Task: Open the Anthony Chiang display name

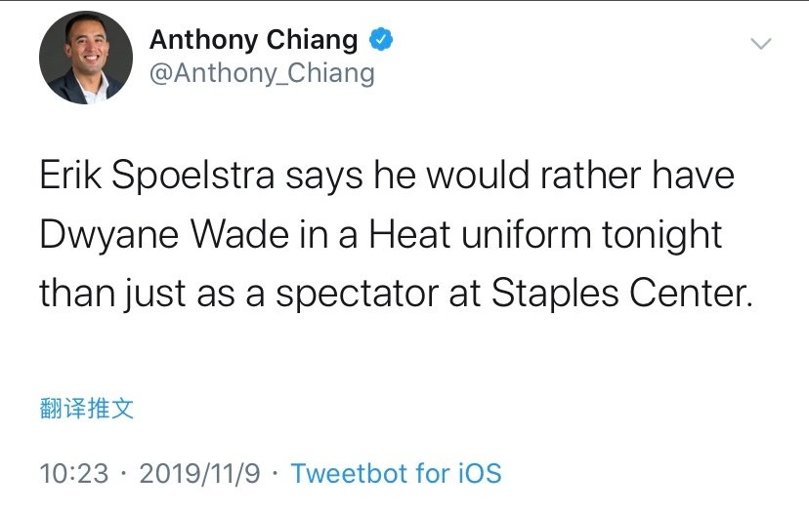Action: pyautogui.click(x=253, y=40)
